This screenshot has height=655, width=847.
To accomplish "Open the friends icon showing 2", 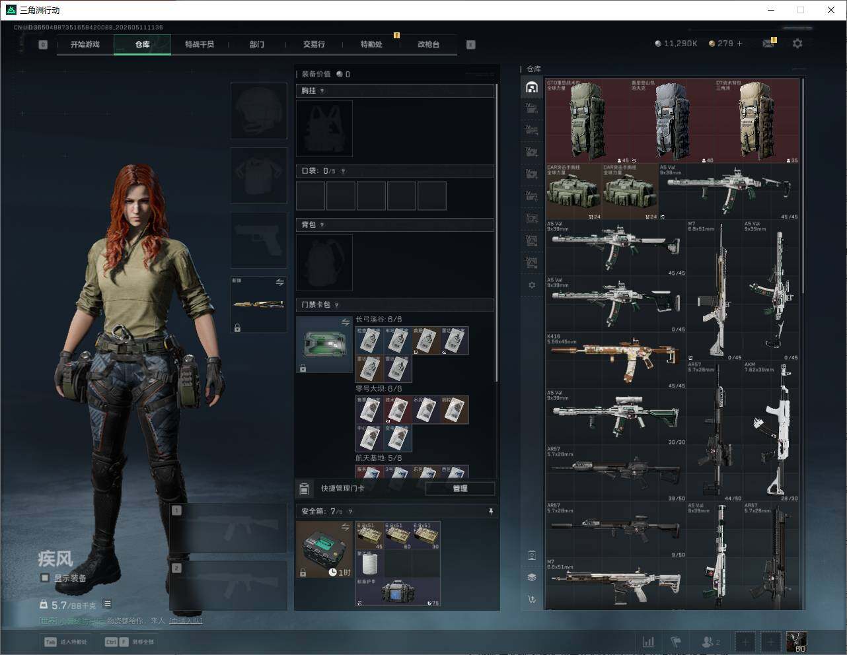I will (x=710, y=642).
